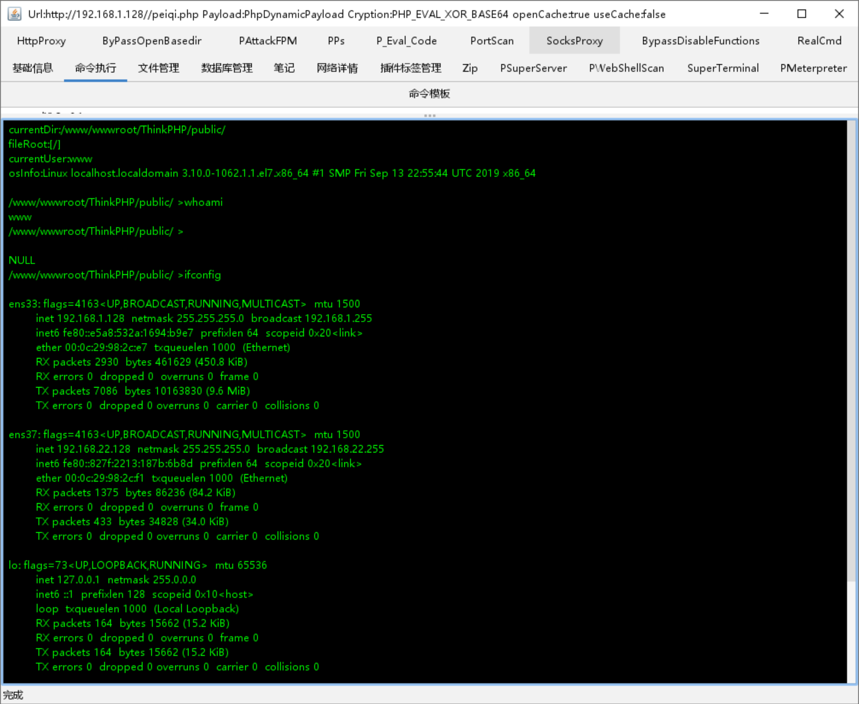This screenshot has width=859, height=704.
Task: Open the PortScan tab
Action: pos(492,41)
